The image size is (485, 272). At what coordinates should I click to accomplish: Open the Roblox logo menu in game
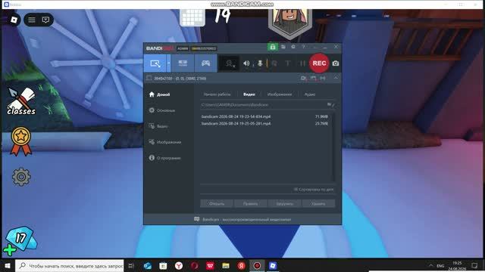coord(14,20)
